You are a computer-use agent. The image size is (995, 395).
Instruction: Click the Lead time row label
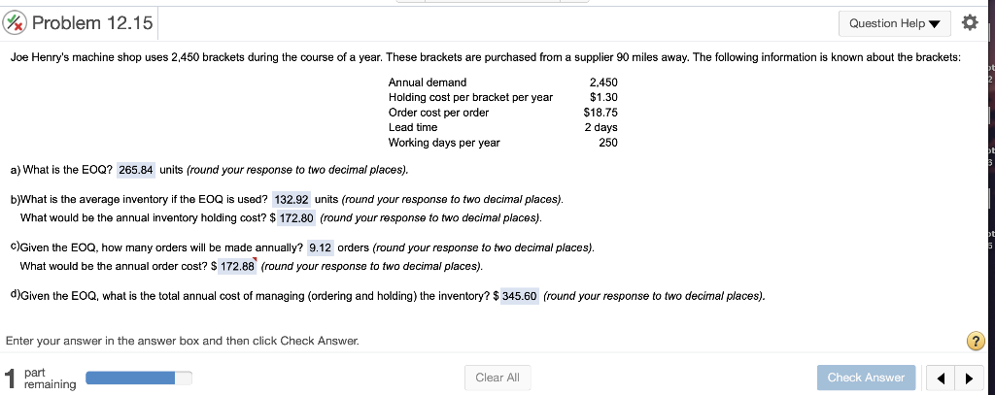[x=412, y=127]
